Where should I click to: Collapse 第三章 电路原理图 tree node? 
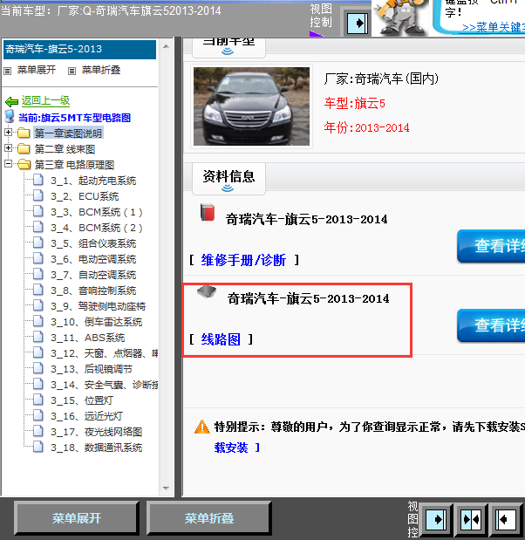tap(8, 164)
